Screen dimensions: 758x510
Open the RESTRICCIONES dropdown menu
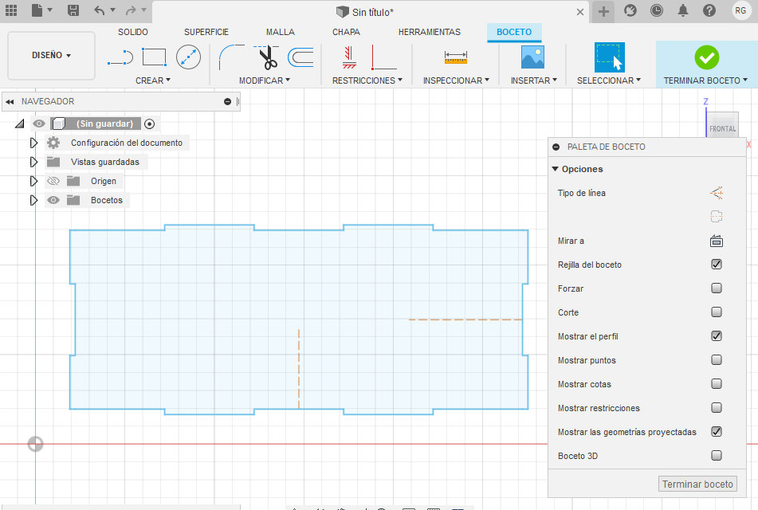click(367, 80)
